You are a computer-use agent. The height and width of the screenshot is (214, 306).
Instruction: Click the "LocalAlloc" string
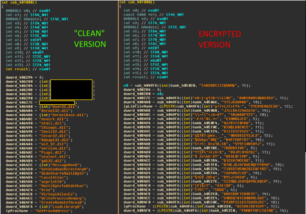click(53, 178)
